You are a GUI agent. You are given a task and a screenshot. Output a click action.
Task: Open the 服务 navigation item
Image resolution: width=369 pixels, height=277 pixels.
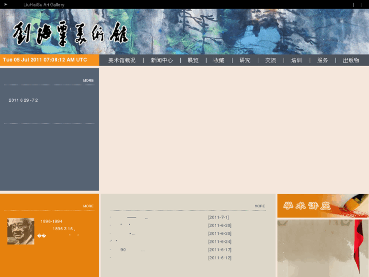(322, 60)
